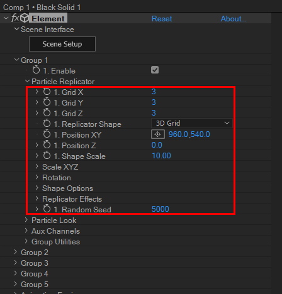Uncheck the 1. Enable checkbox
Screen dimensions: 282x294
155,70
